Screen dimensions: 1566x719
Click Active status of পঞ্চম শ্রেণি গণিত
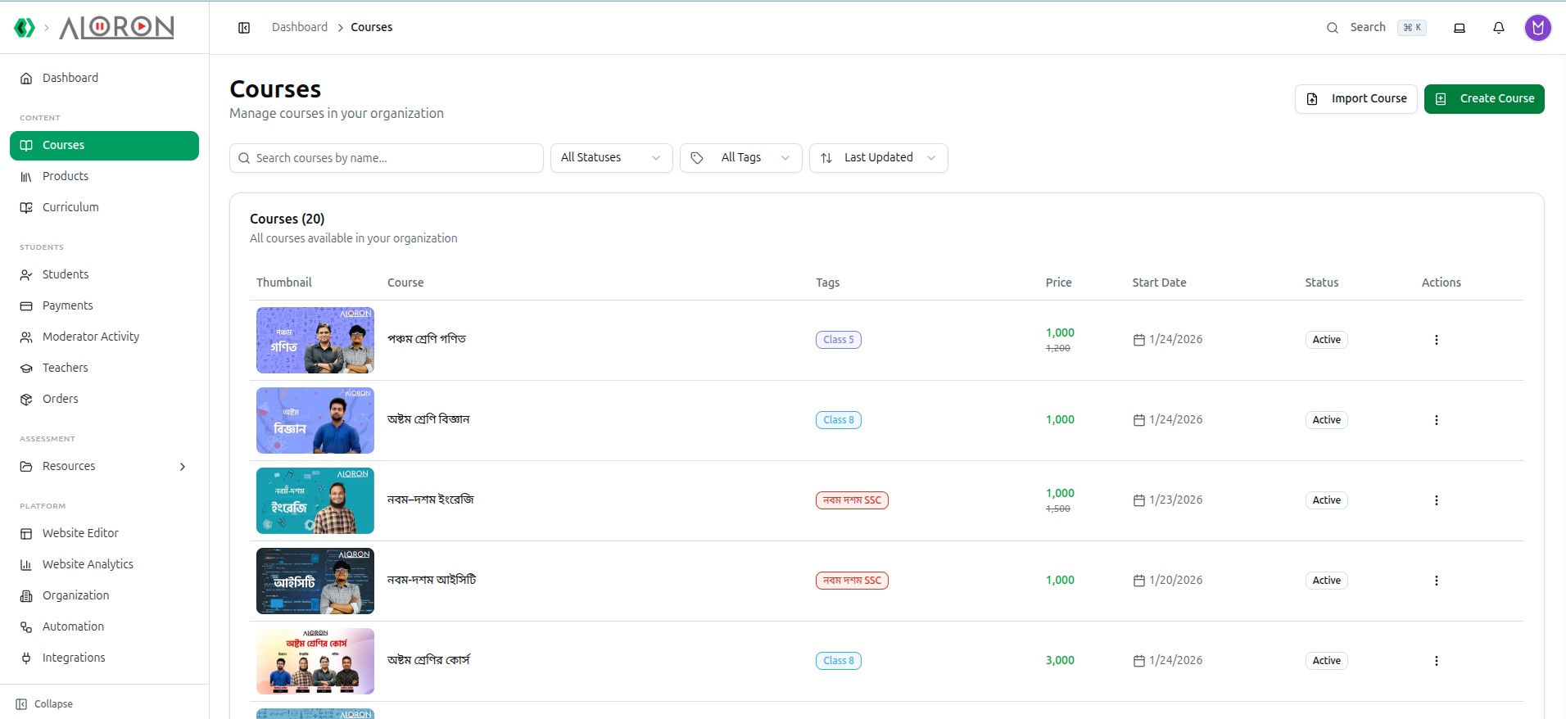click(1326, 340)
